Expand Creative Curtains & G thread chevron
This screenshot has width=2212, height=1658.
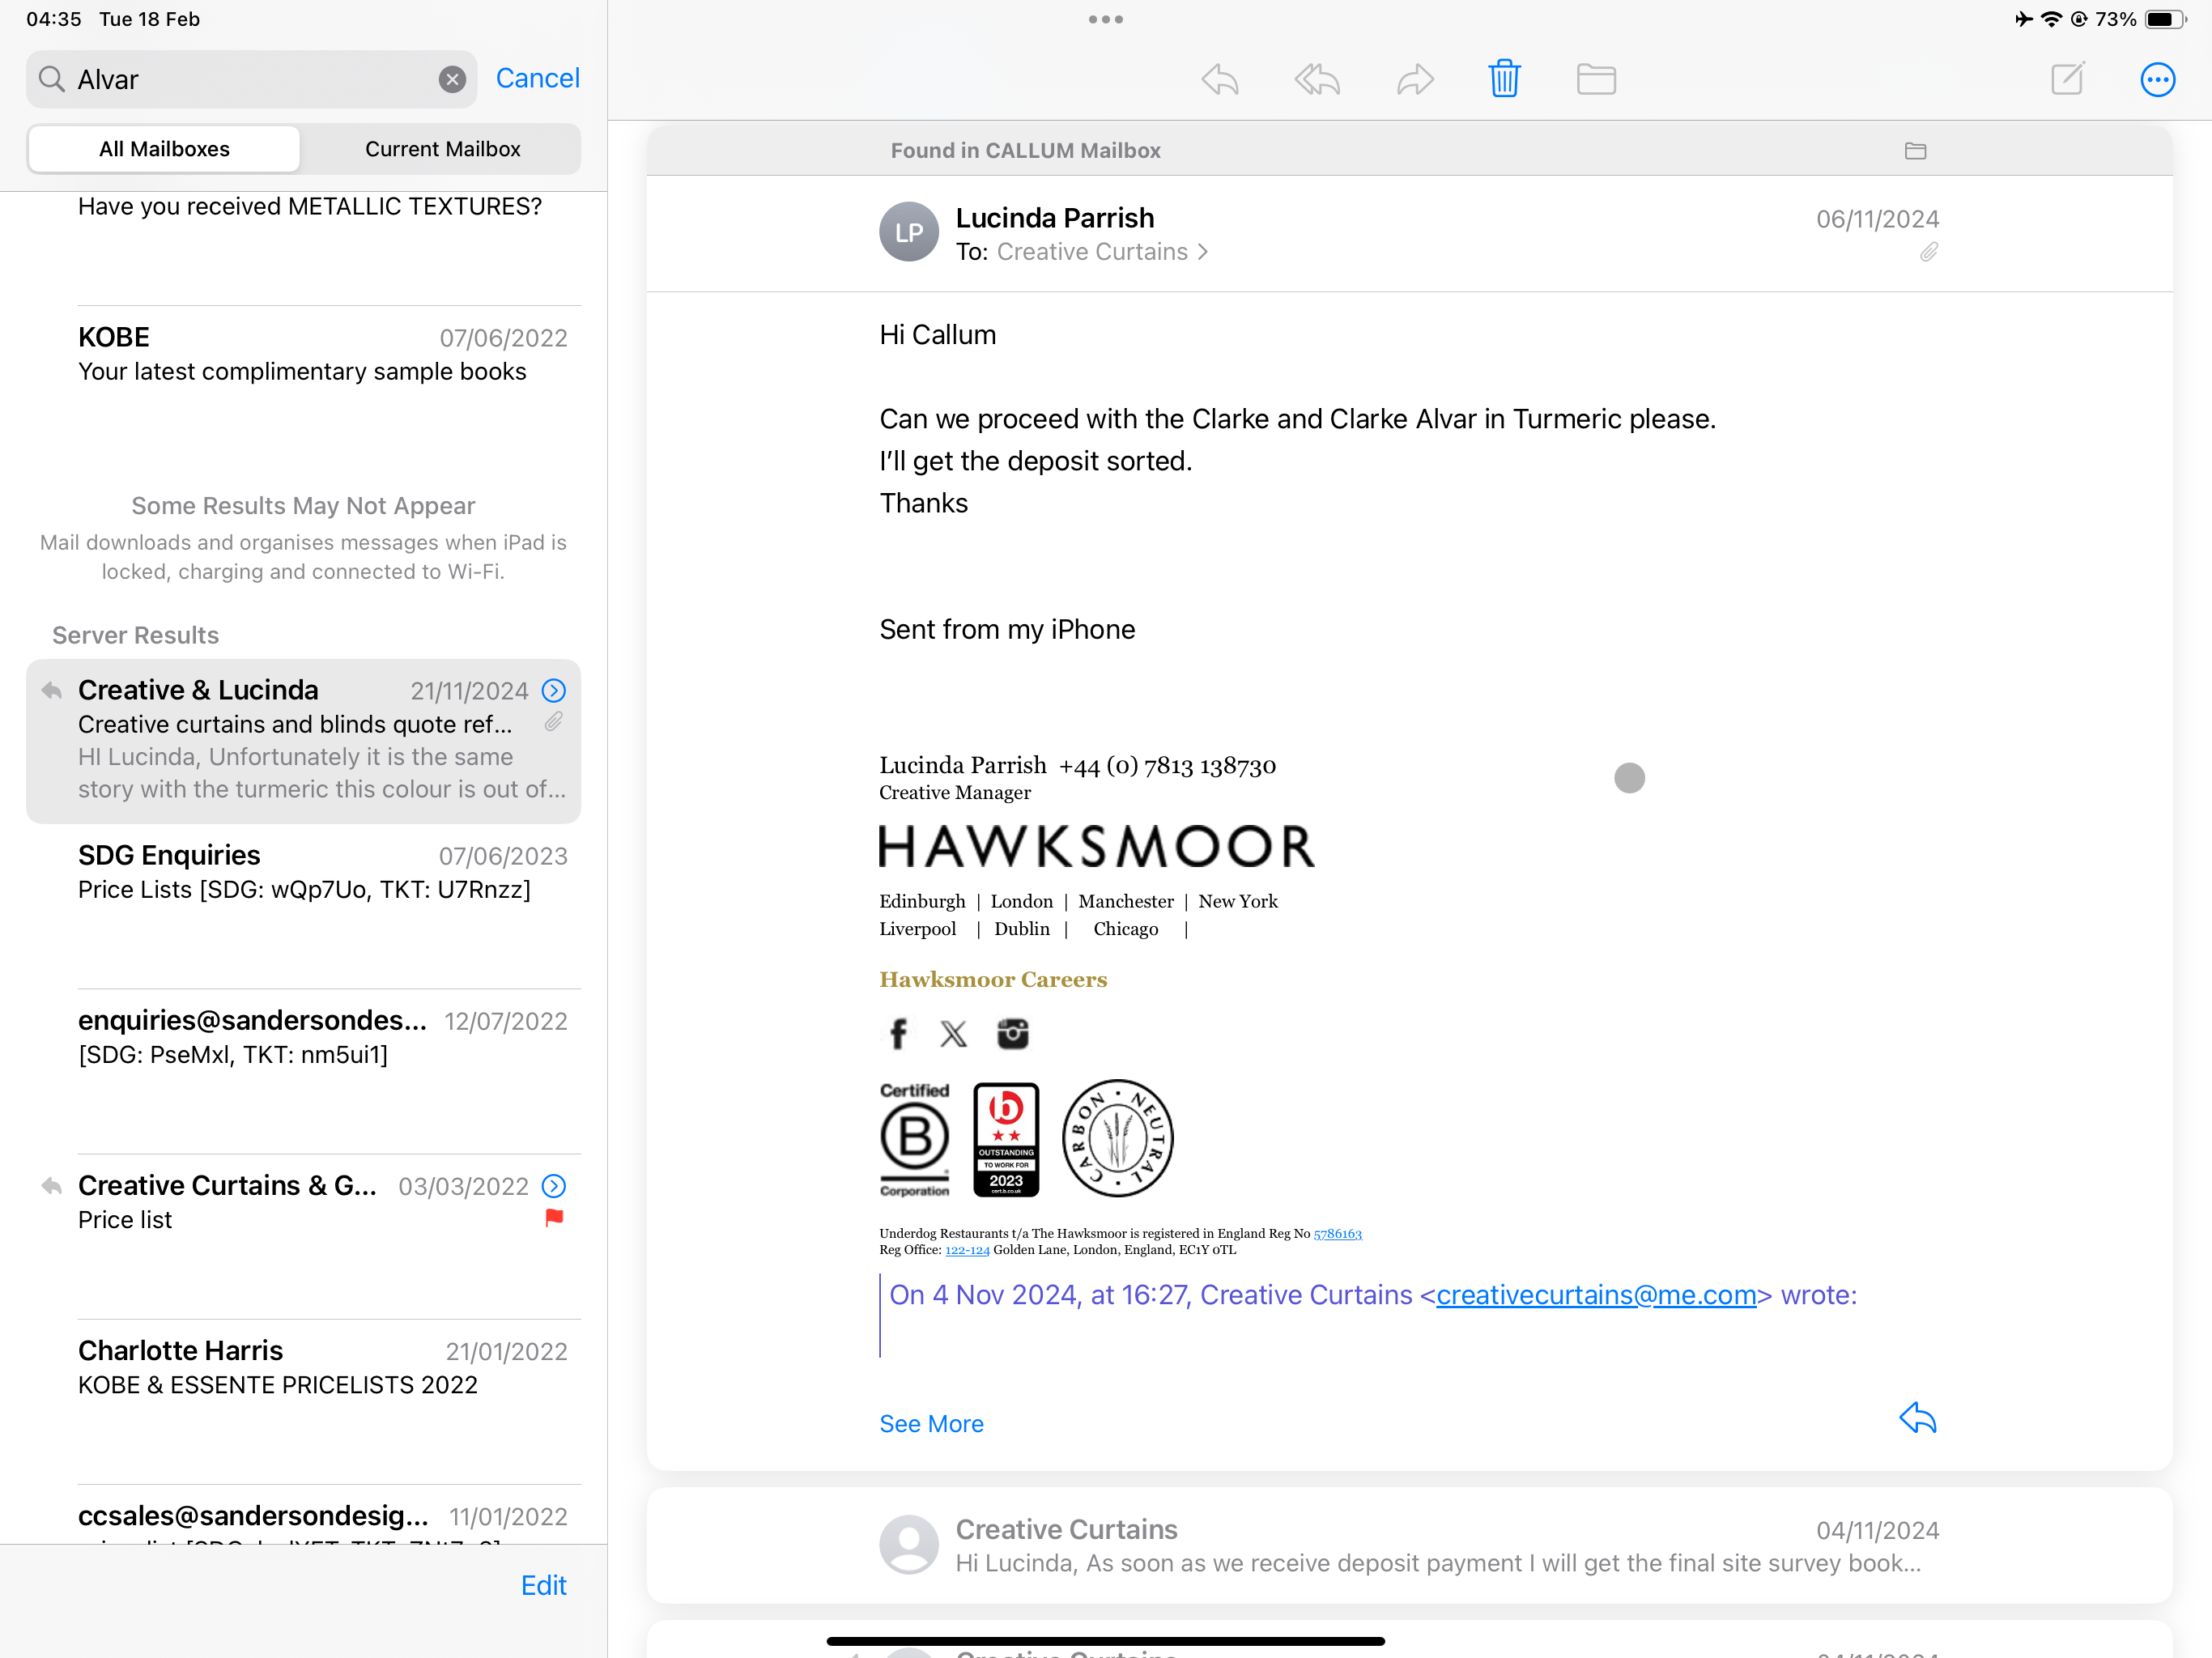click(553, 1186)
